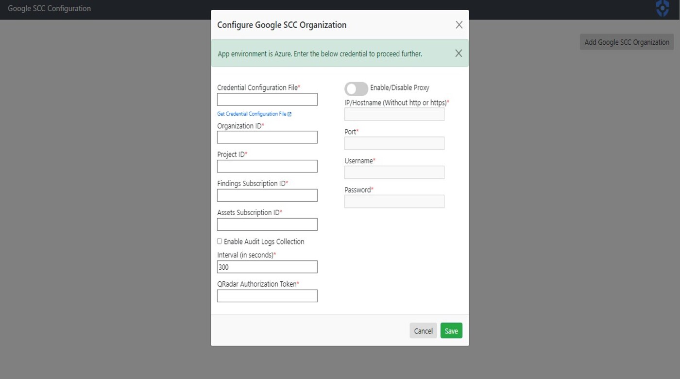Click the proxy Username input field

(x=394, y=172)
